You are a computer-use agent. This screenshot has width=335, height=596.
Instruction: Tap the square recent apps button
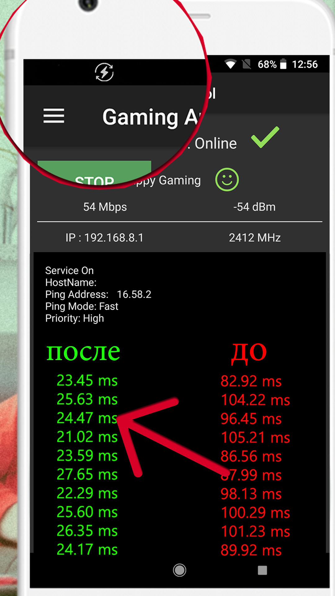coord(262,570)
